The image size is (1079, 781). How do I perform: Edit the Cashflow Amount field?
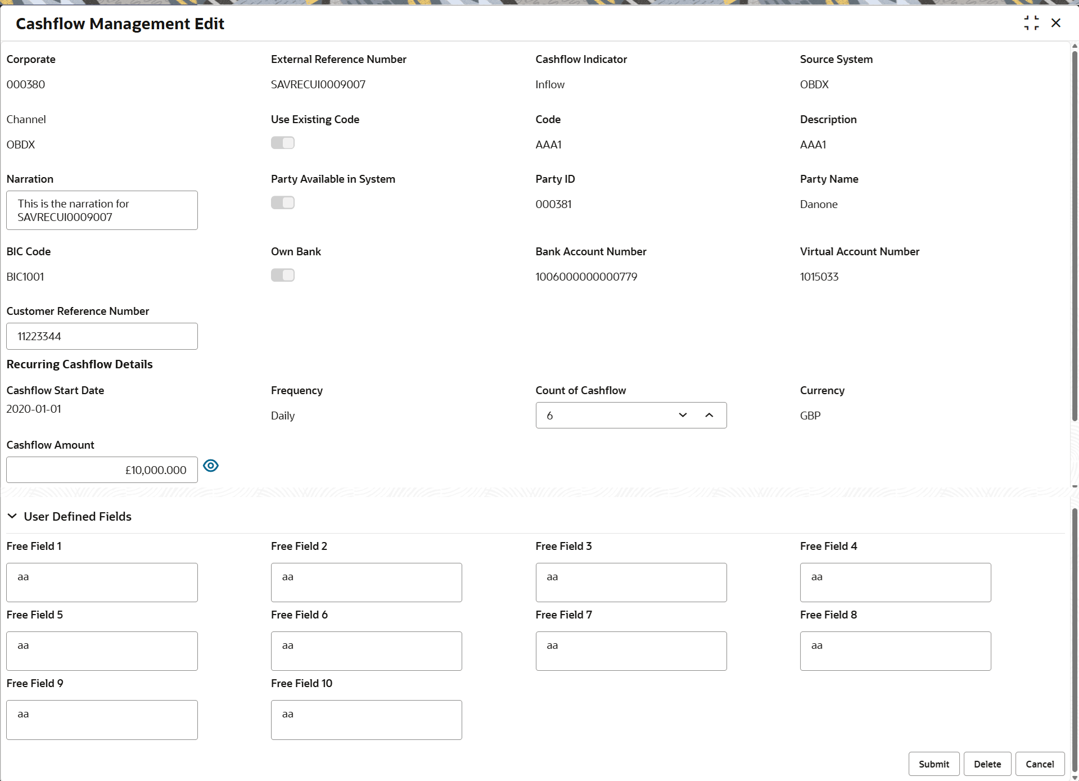coord(102,470)
